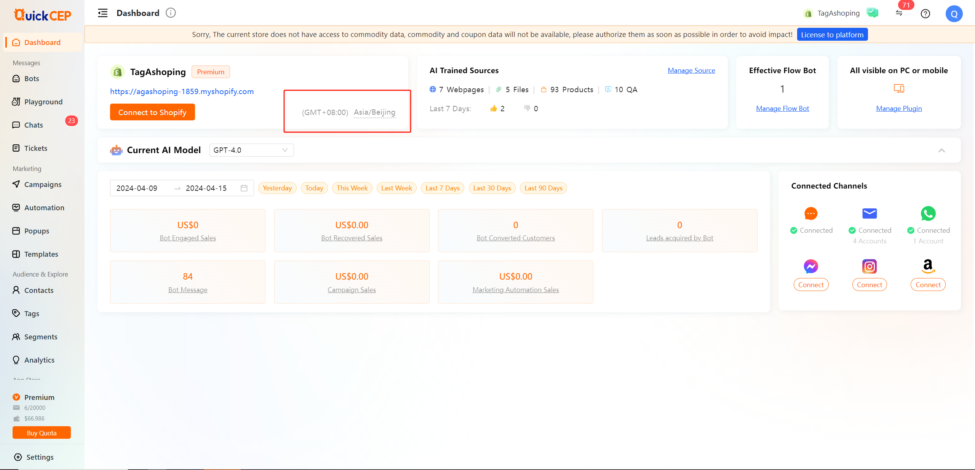The height and width of the screenshot is (470, 975).
Task: Open the GPT-4.0 model dropdown
Action: point(251,150)
